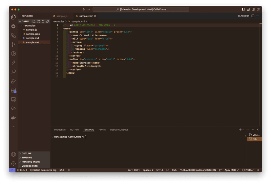The width and height of the screenshot is (271, 184).
Task: Open the Search view magnifier icon
Action: pos(13,72)
